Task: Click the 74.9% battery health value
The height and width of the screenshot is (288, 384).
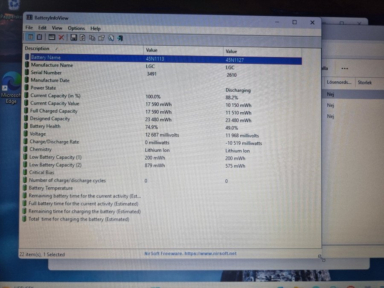Action: 151,127
